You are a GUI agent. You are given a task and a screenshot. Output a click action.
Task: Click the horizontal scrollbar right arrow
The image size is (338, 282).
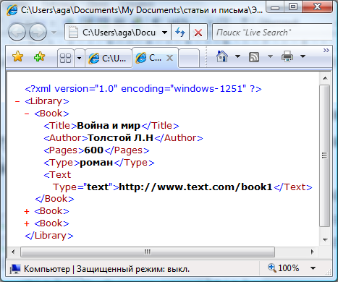pos(313,252)
